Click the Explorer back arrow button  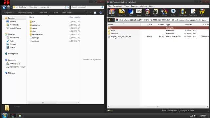point(4,7)
